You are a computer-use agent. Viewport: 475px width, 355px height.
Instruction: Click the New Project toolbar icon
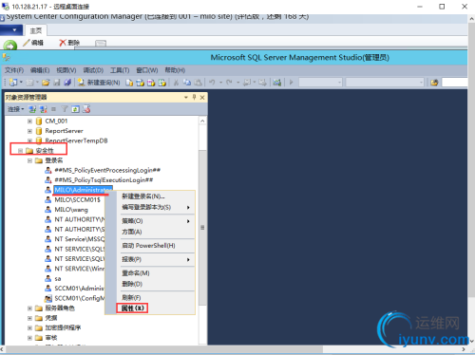tap(13, 83)
